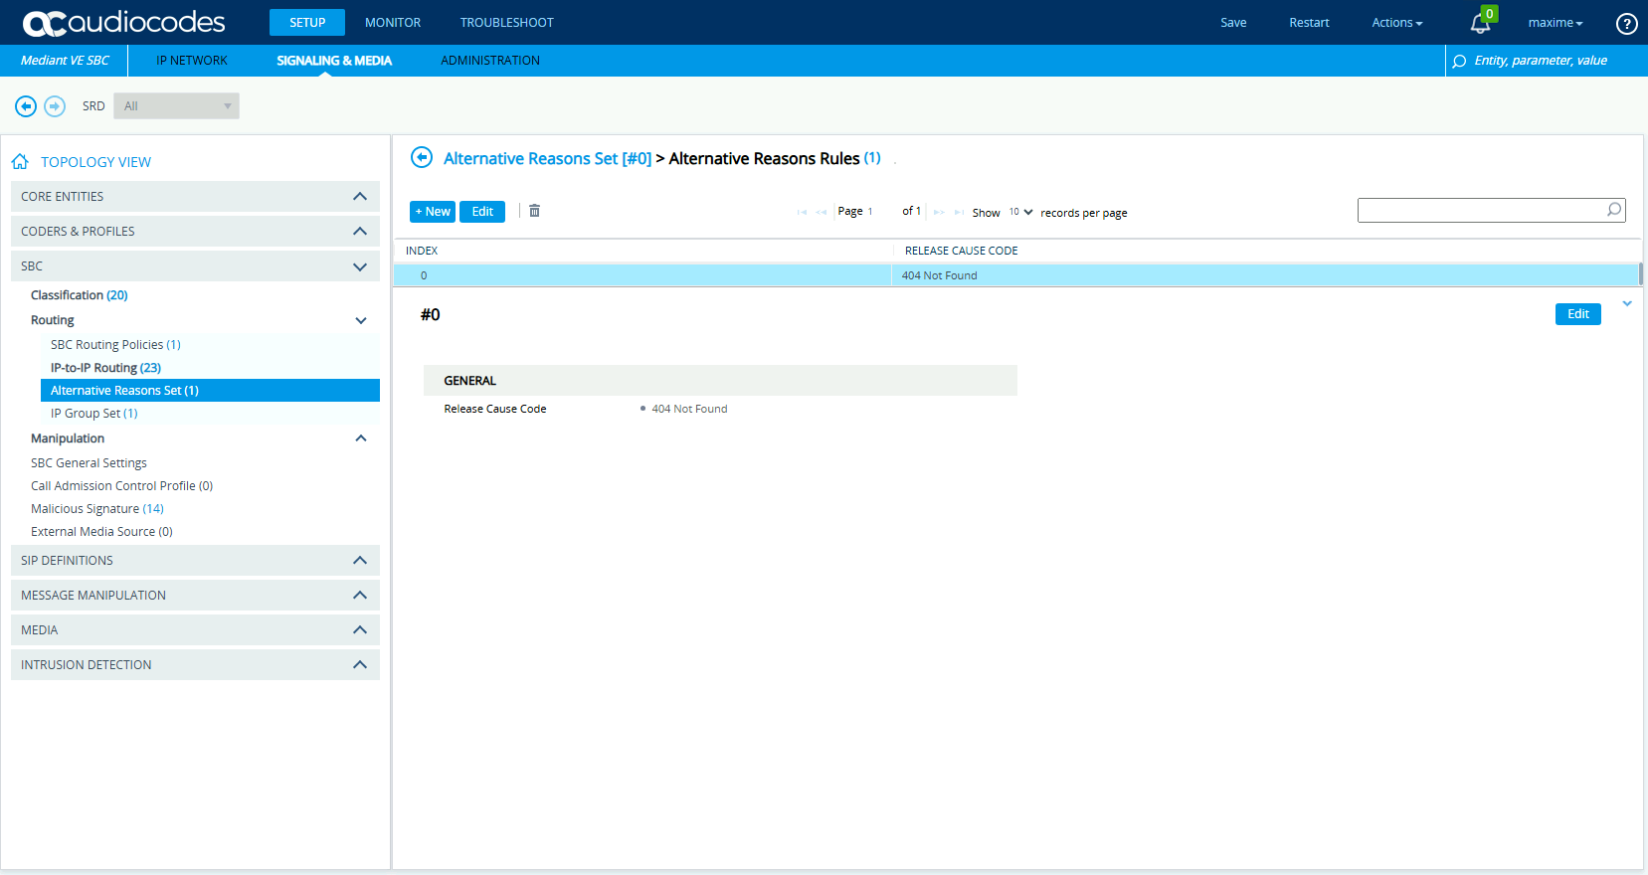Image resolution: width=1648 pixels, height=875 pixels.
Task: Click the navigate forward arrow near SRD
Action: (x=55, y=106)
